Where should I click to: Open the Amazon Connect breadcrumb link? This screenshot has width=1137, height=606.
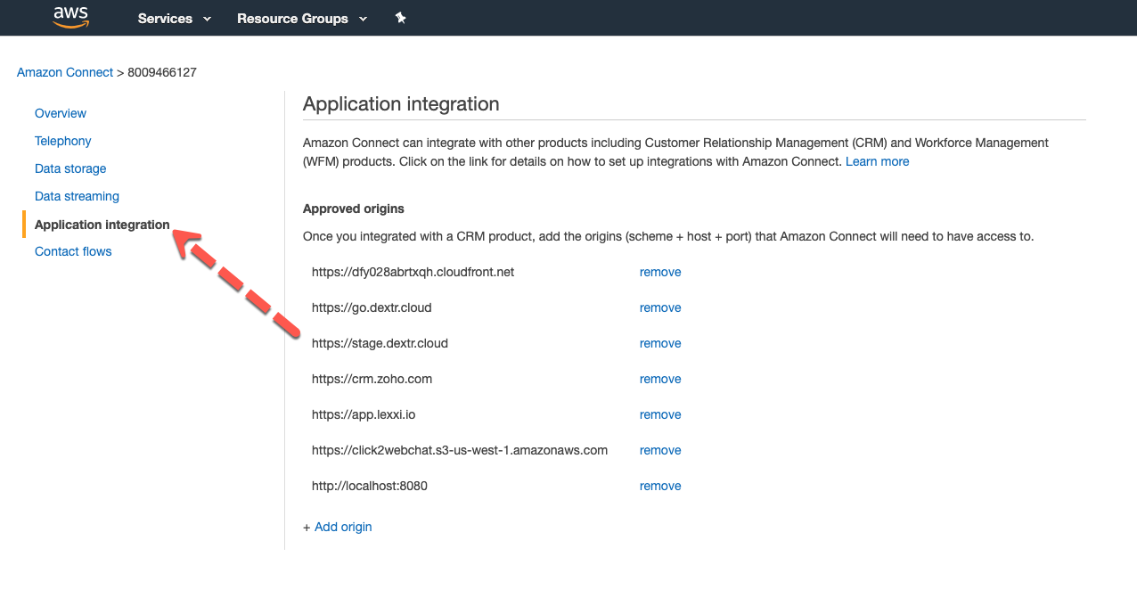pyautogui.click(x=65, y=72)
